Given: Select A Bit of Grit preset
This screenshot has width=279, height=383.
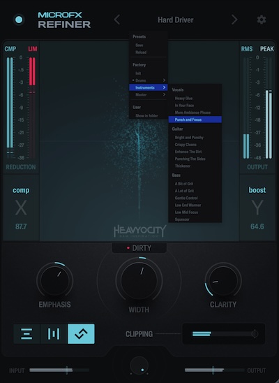Looking at the screenshot, I should [195, 184].
